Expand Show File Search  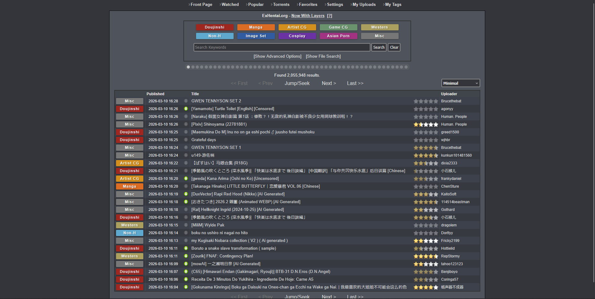(x=323, y=56)
